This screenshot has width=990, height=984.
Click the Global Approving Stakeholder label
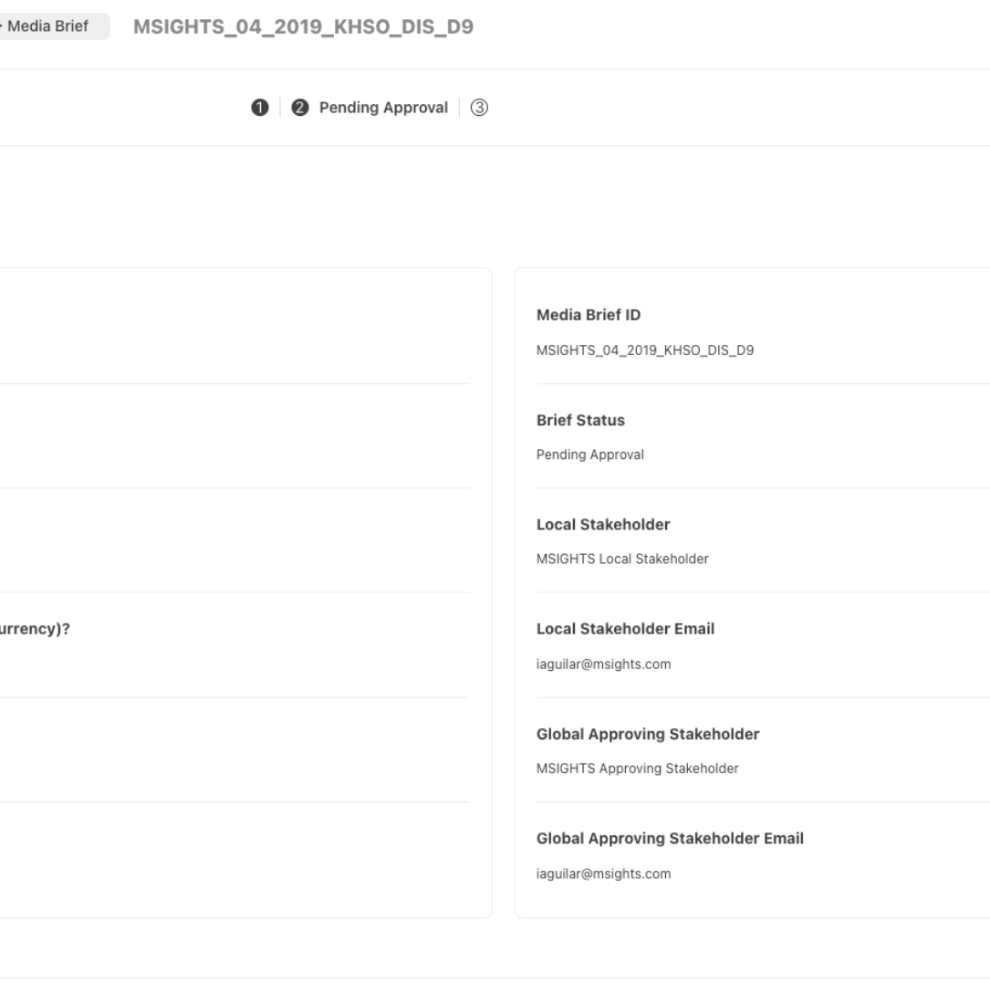coord(648,734)
